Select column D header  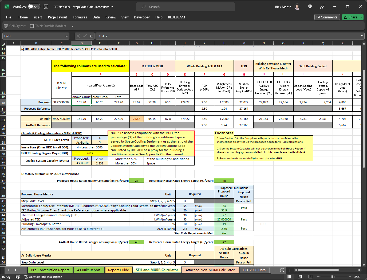tap(82, 43)
